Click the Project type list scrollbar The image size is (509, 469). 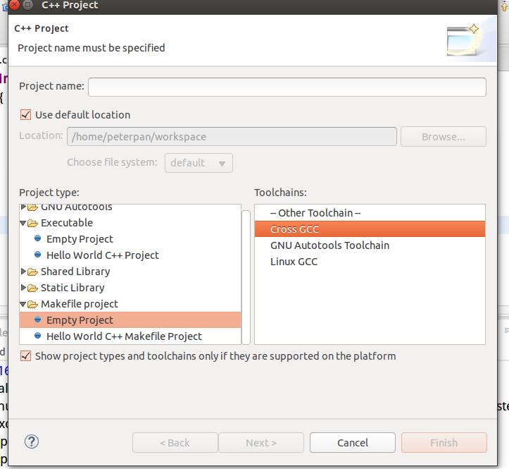tap(246, 275)
